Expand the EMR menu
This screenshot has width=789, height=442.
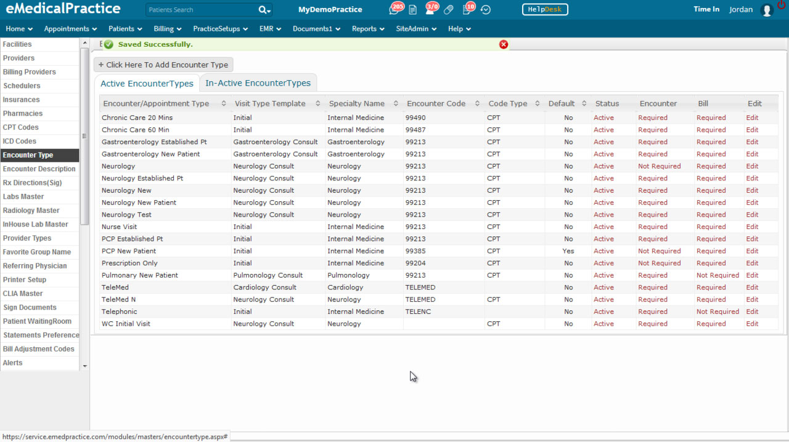click(x=271, y=29)
